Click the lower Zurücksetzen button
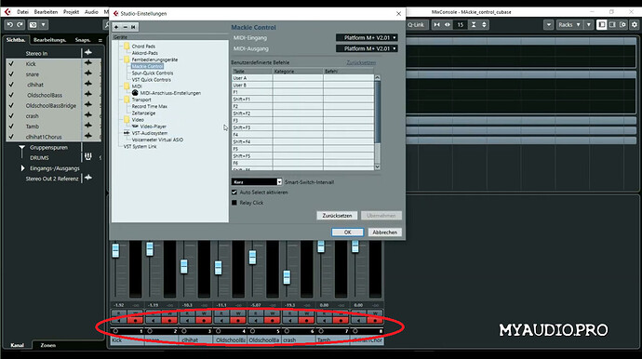Screen dimensions: 642x359 pos(337,216)
